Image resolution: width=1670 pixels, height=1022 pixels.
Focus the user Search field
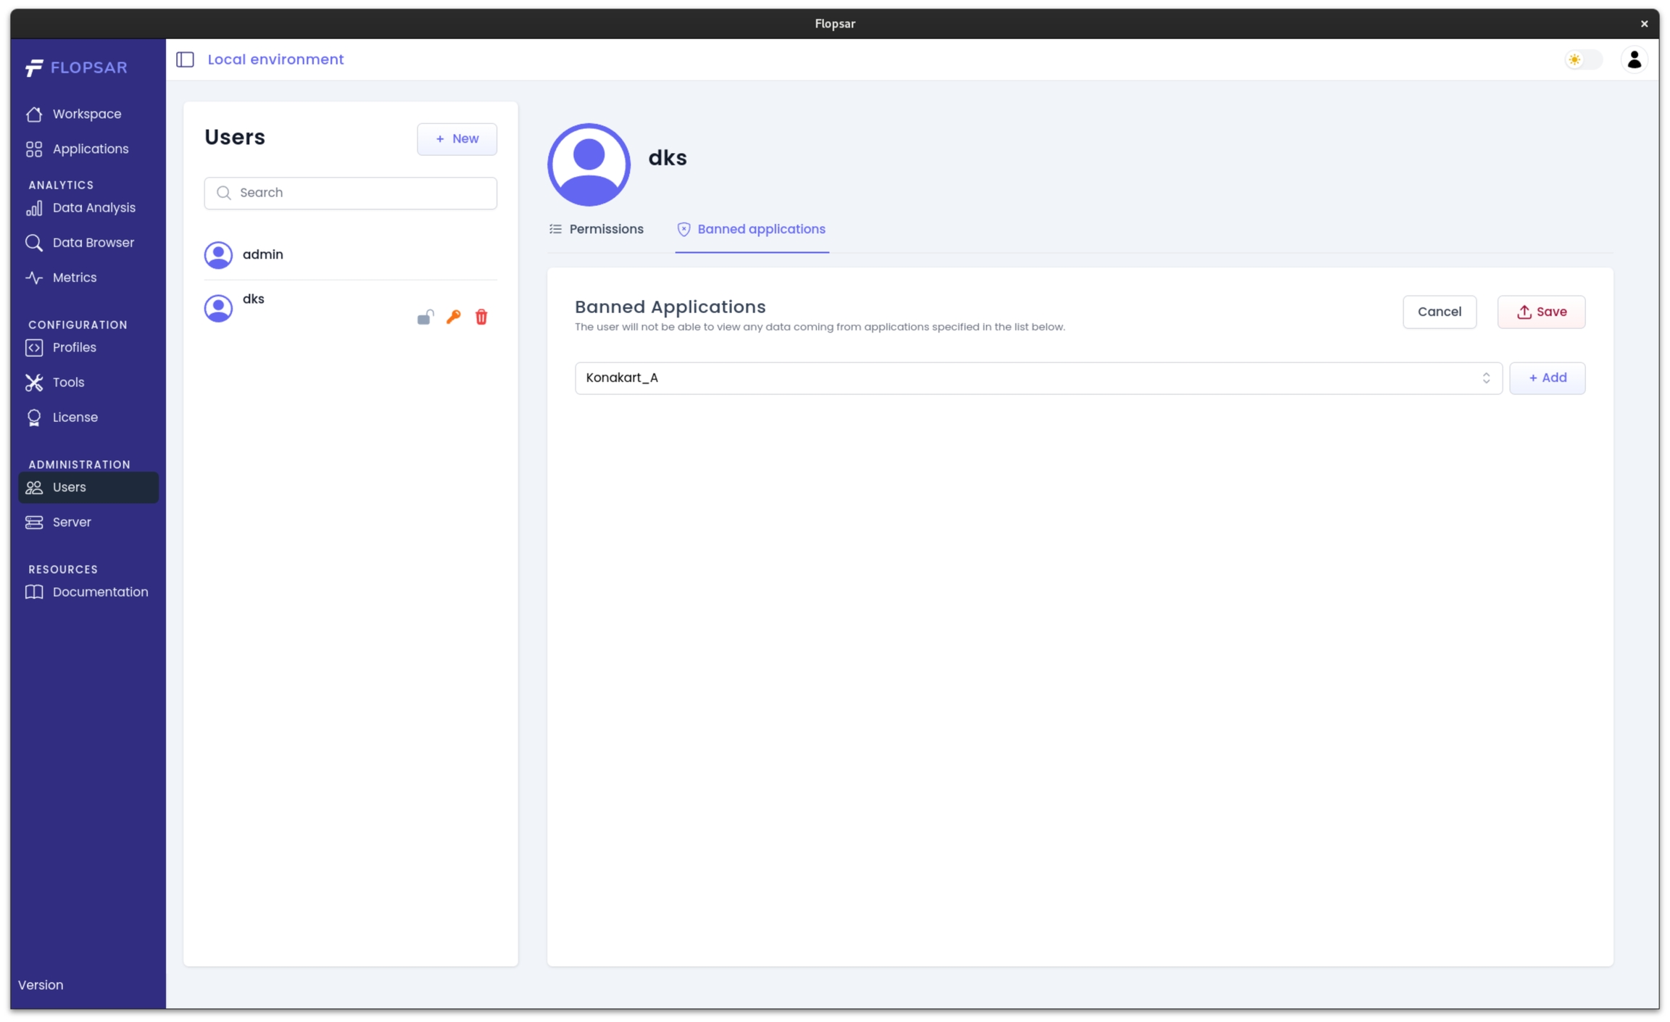(x=351, y=193)
